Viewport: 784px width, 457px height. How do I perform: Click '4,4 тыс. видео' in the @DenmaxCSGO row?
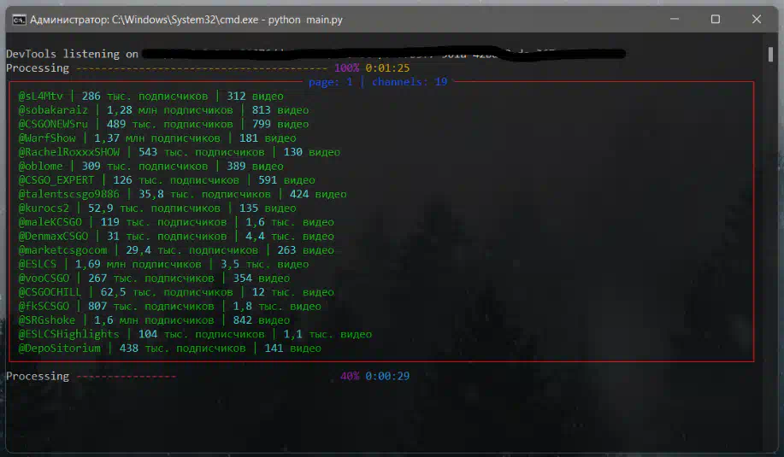(x=290, y=236)
